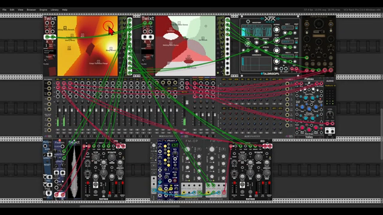Click the Blamsoft logo on XFX Wave
The image size is (383, 215).
270,73
